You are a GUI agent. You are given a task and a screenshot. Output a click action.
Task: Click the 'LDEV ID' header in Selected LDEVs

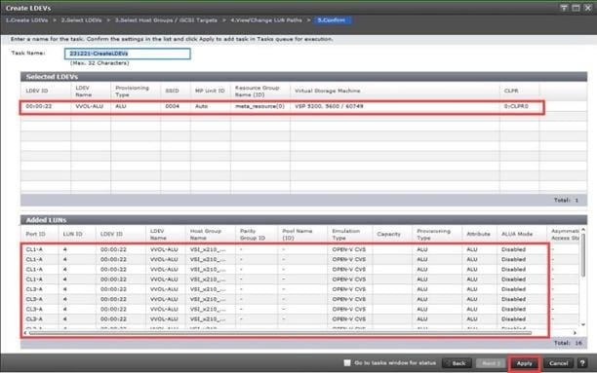[x=36, y=91]
